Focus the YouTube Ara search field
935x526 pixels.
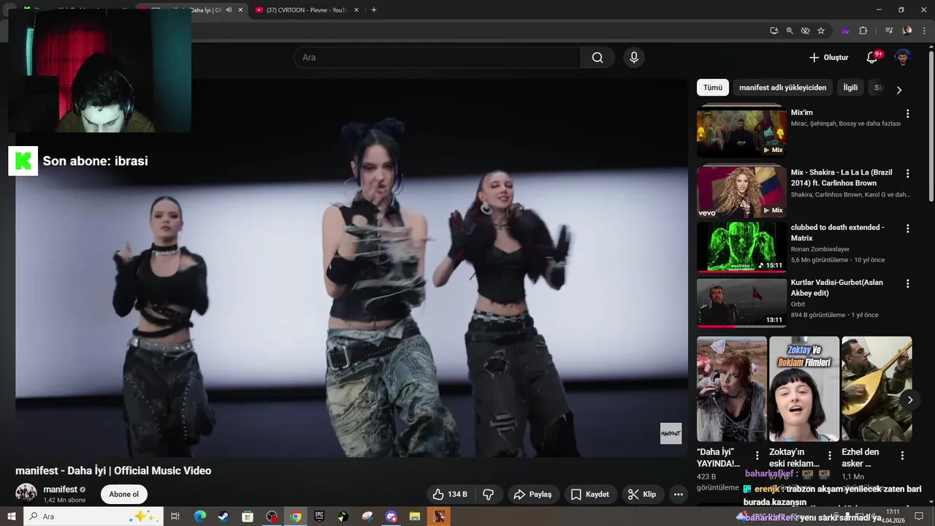[437, 58]
